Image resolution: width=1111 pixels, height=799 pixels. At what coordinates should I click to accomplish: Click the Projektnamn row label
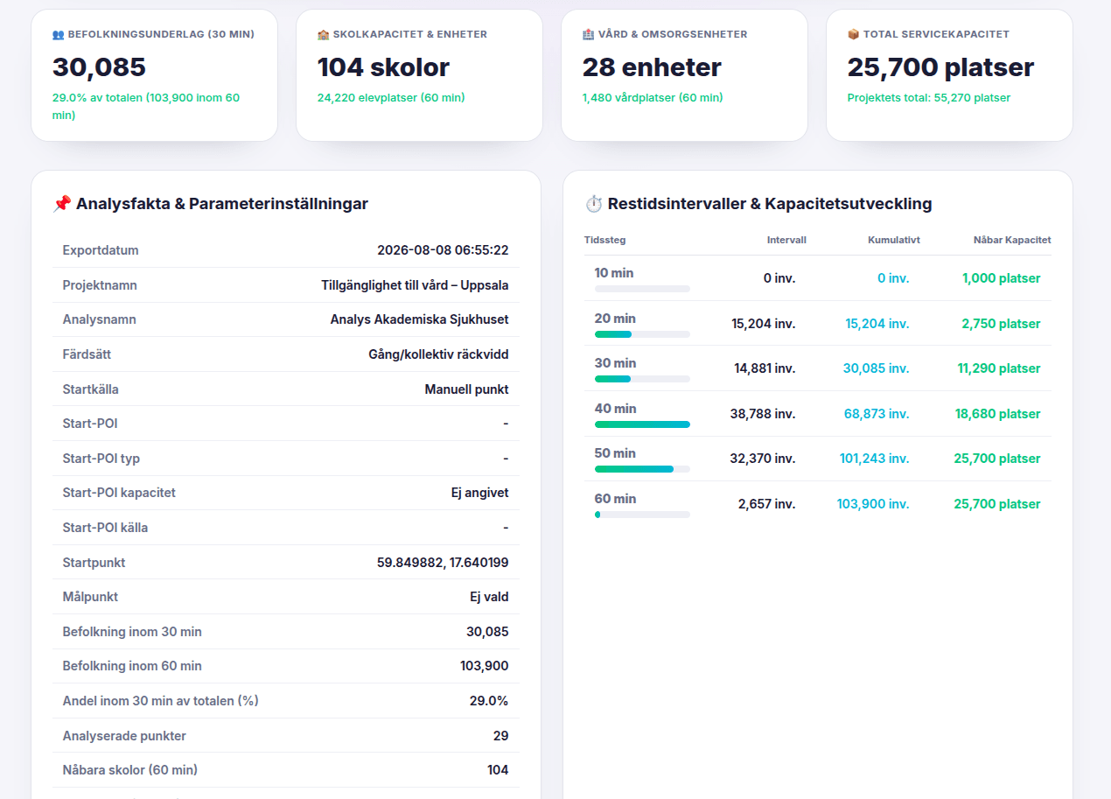[x=100, y=285]
